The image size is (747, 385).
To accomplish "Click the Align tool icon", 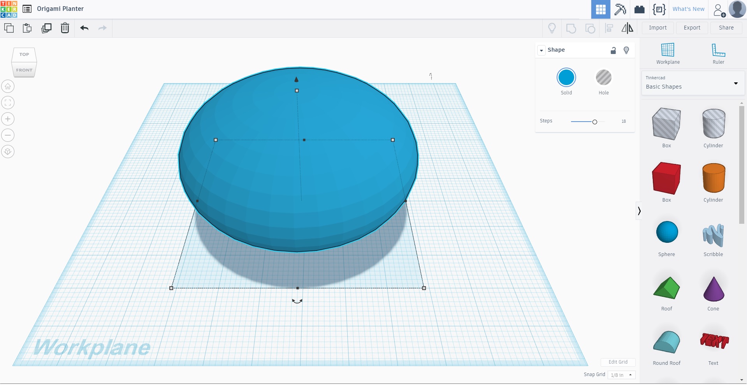I will coord(609,28).
